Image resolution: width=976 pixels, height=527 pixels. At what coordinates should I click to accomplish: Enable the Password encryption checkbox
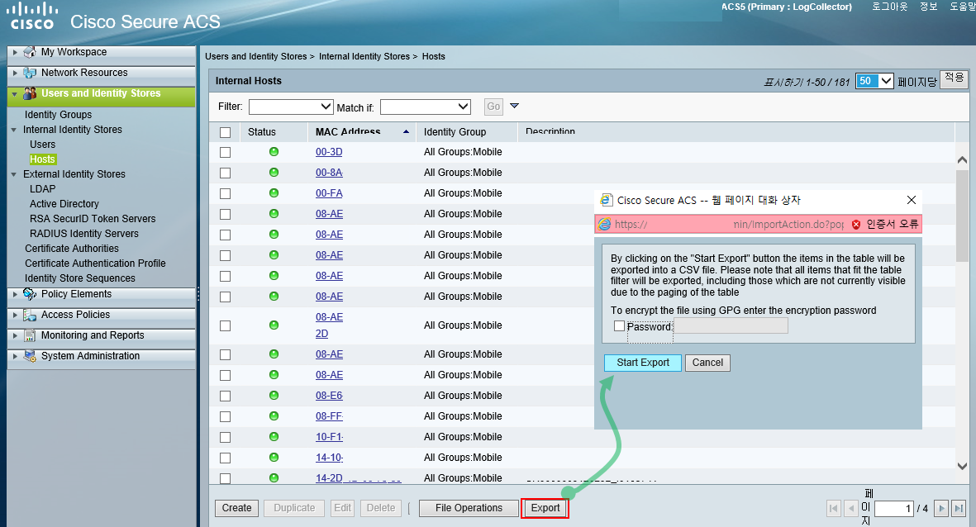(x=619, y=326)
